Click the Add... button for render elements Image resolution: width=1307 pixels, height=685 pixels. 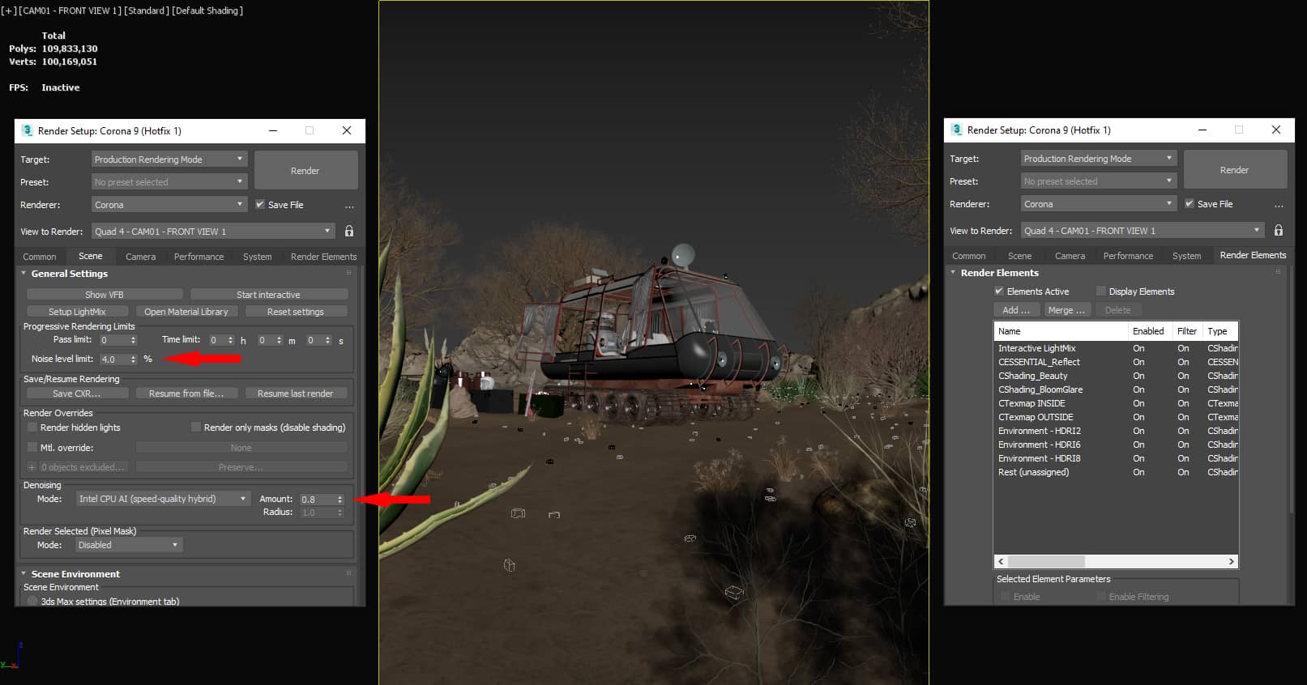coord(1015,310)
